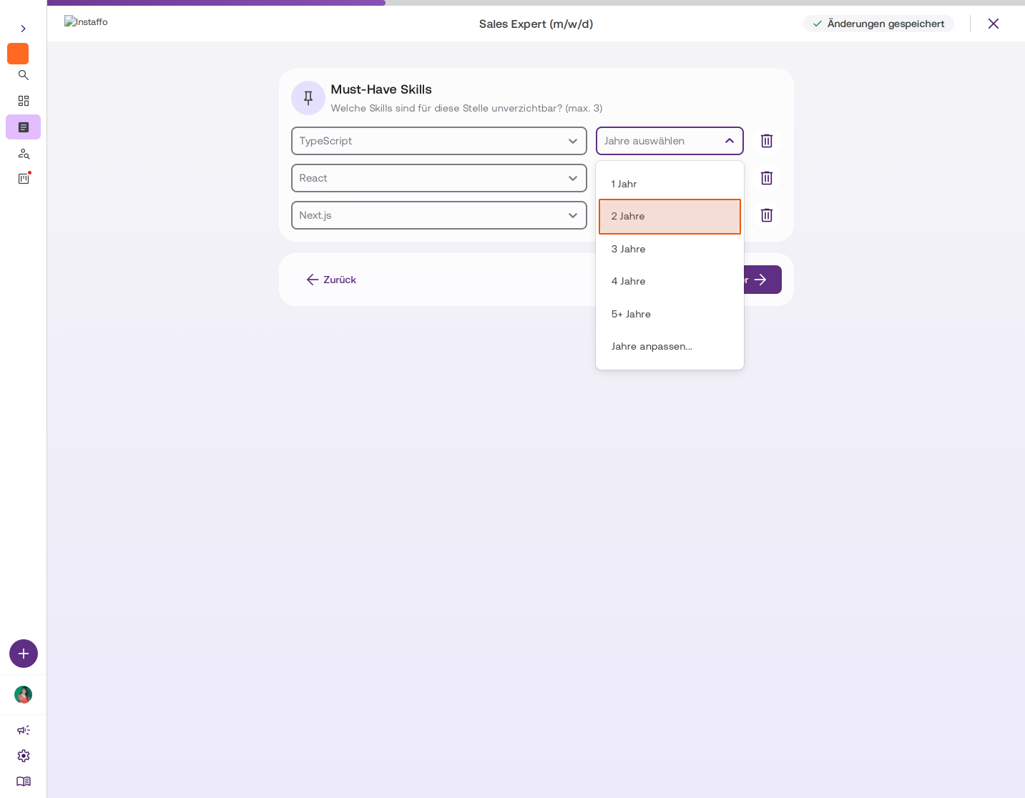This screenshot has width=1025, height=798.
Task: Expand the sidebar with the chevron arrow
Action: (23, 29)
